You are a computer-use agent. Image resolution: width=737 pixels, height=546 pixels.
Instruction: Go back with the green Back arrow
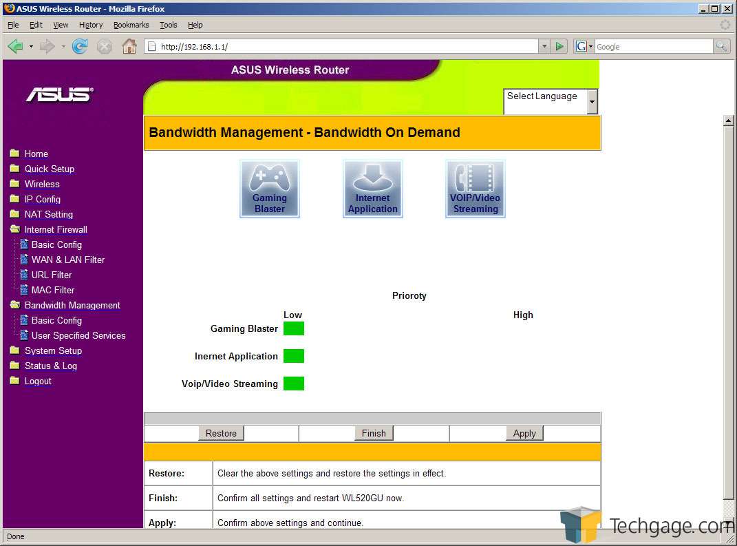16,46
